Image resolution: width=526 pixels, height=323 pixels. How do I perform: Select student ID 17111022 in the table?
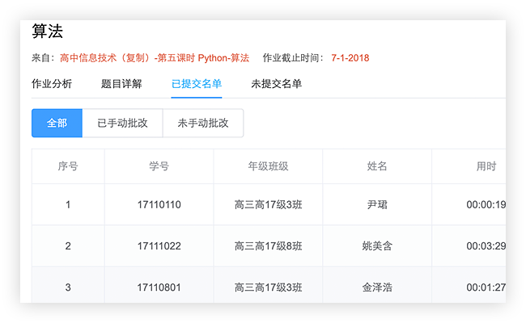159,246
